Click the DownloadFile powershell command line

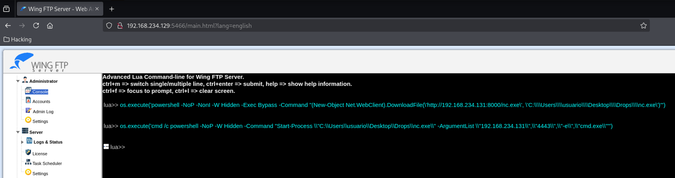pyautogui.click(x=393, y=105)
